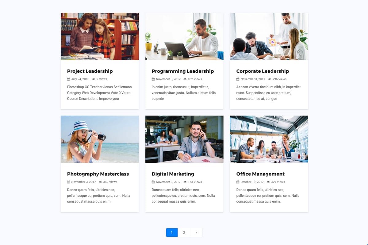Click November 3, 2017 on Digital Marketing card
The height and width of the screenshot is (245, 368).
[x=168, y=182]
